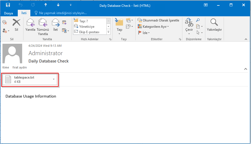This screenshot has width=251, height=144.
Task: Go to next item with down arrow
Action: pyautogui.click(x=58, y=5)
